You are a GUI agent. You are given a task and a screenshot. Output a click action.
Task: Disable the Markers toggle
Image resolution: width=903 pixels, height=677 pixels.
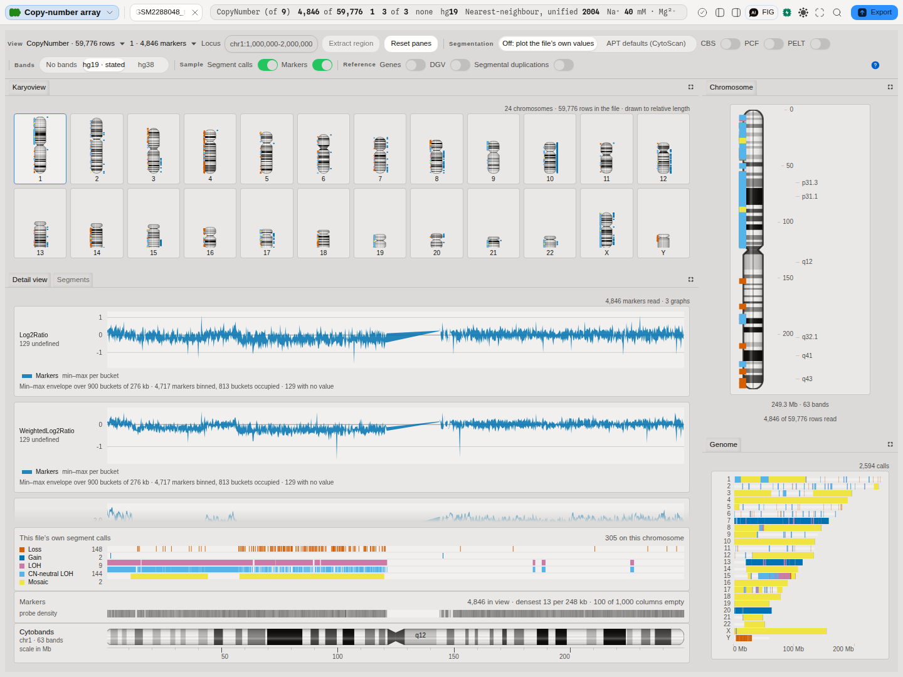[322, 65]
